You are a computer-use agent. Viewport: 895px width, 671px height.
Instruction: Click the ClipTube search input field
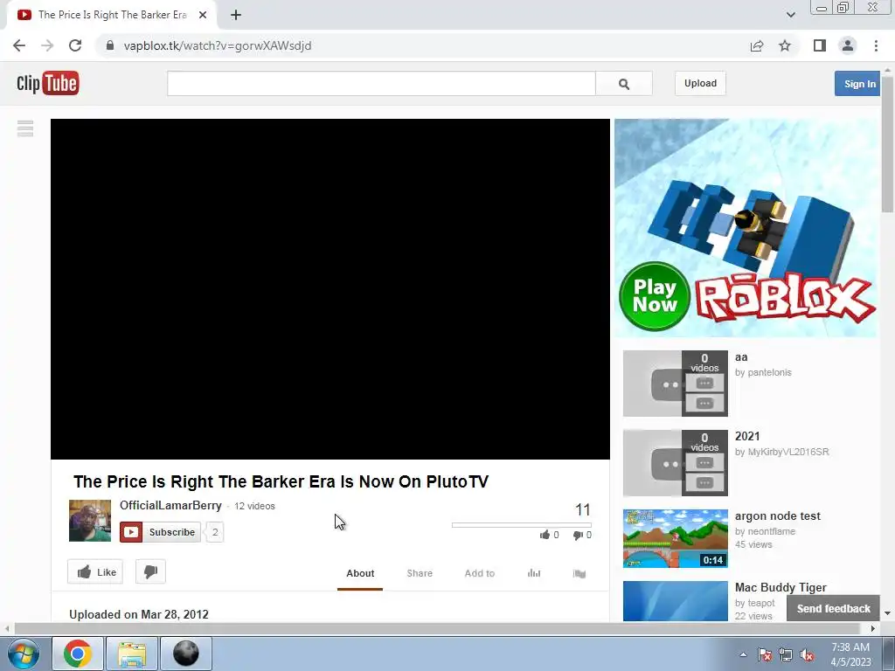[x=381, y=84]
